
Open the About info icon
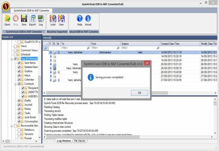88,18
